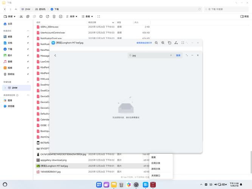Click the jpg search input field

tap(150, 55)
